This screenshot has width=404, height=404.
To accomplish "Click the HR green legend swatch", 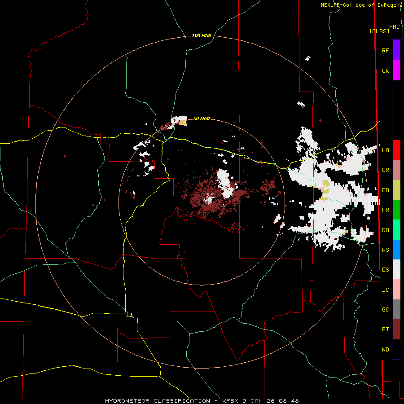I will tap(396, 210).
